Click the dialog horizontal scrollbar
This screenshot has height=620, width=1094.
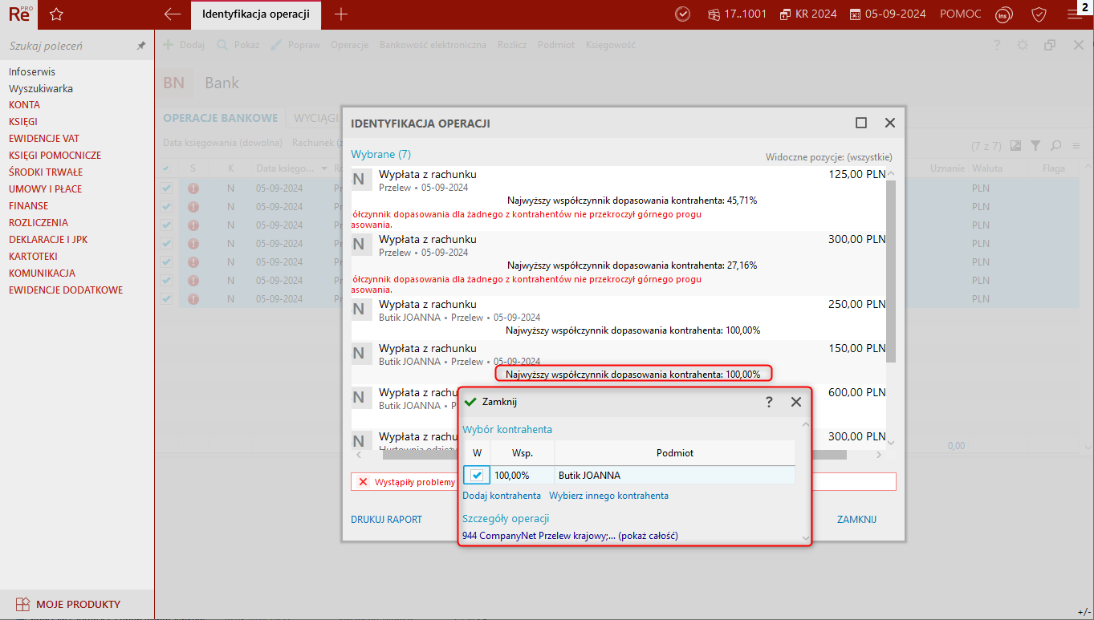[x=615, y=455]
